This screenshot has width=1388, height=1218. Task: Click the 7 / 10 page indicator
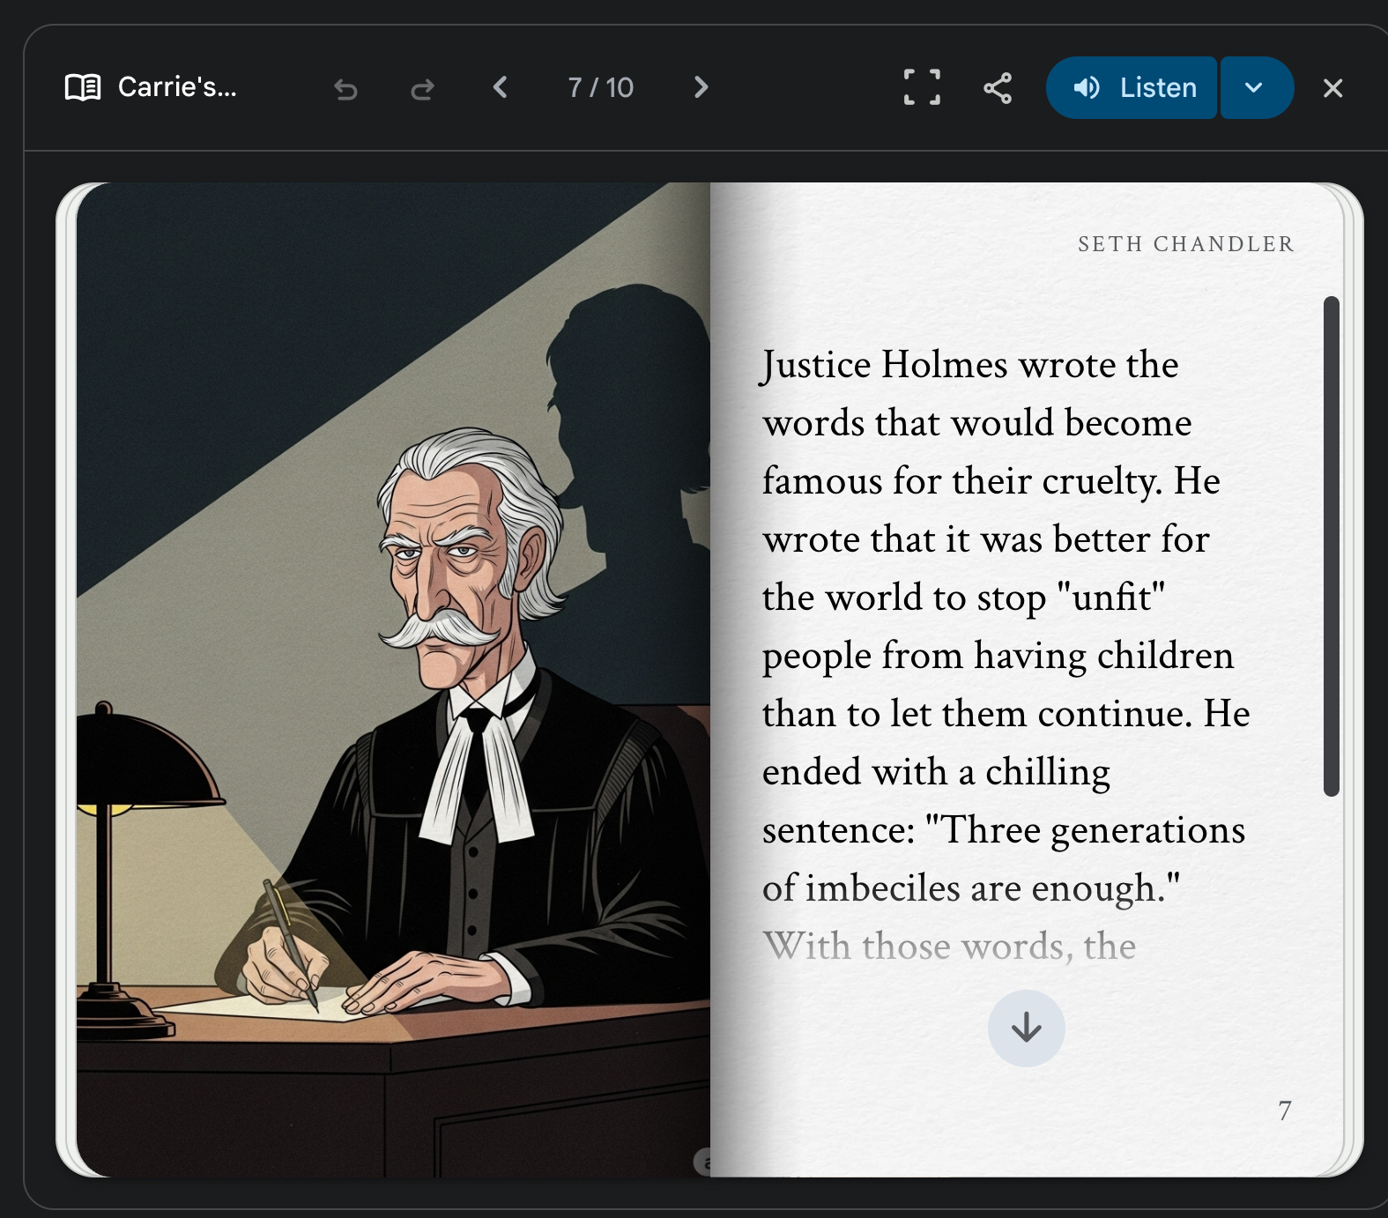(x=600, y=87)
